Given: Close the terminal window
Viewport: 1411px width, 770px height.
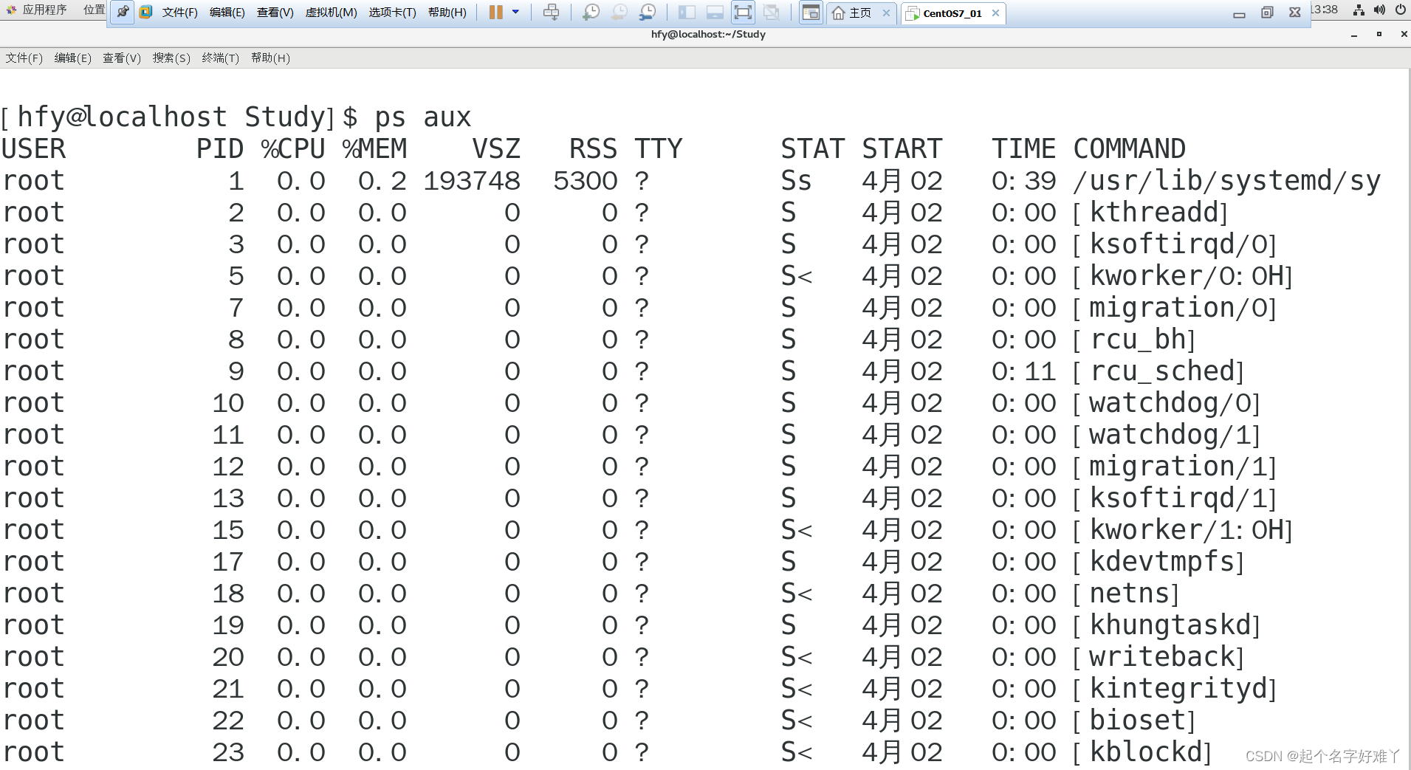Looking at the screenshot, I should coord(1403,34).
